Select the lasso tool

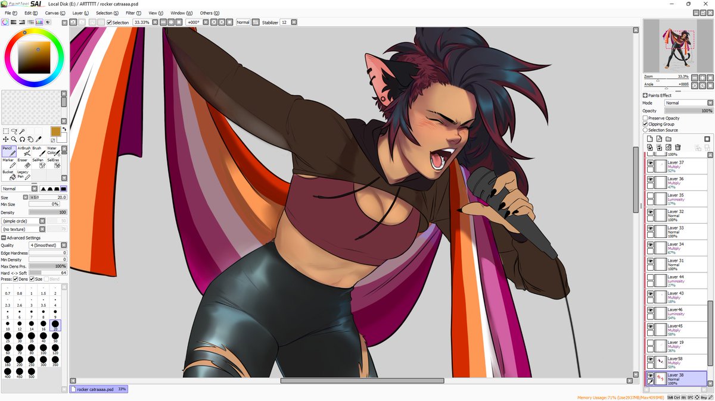click(14, 131)
